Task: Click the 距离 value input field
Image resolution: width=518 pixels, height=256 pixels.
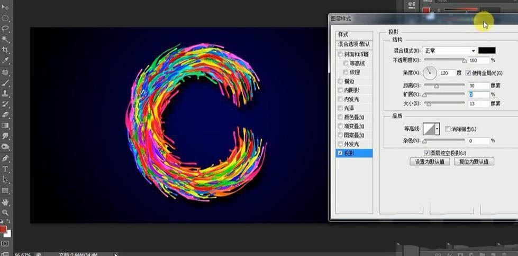Action: point(478,86)
